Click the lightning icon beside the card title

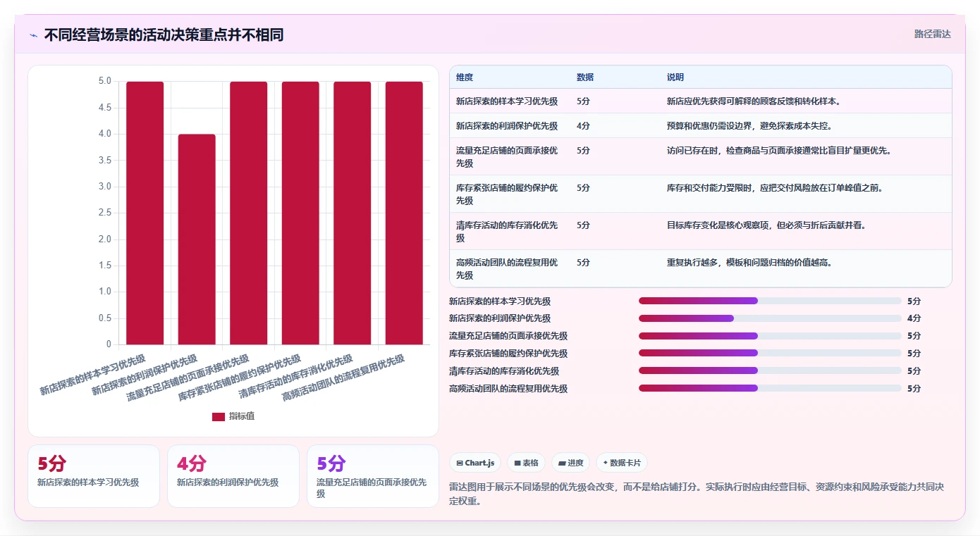coord(33,35)
